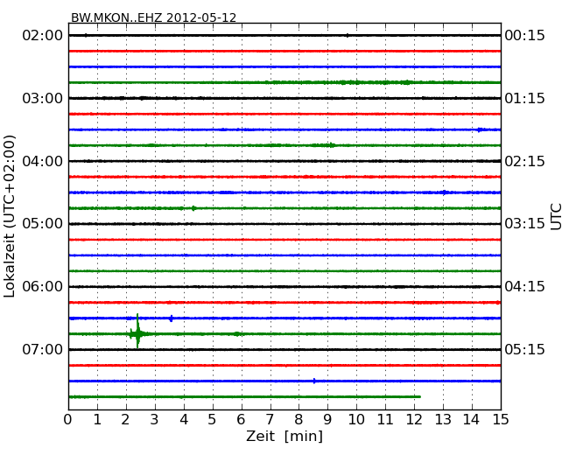
Task: Click x-axis tick label 10
Action: pos(356,420)
